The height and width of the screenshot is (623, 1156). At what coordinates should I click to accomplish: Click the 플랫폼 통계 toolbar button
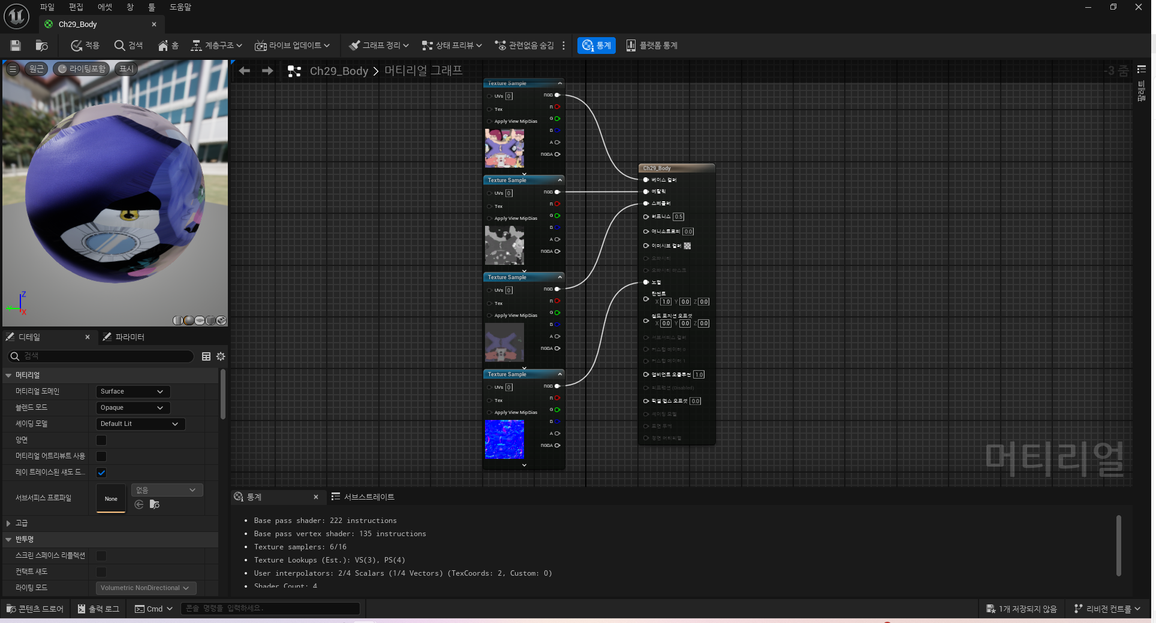(652, 46)
